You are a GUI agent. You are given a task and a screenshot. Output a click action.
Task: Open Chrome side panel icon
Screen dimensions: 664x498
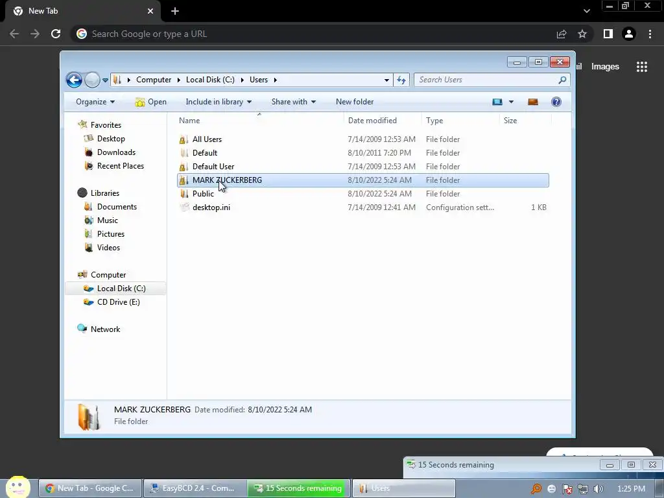pos(608,34)
